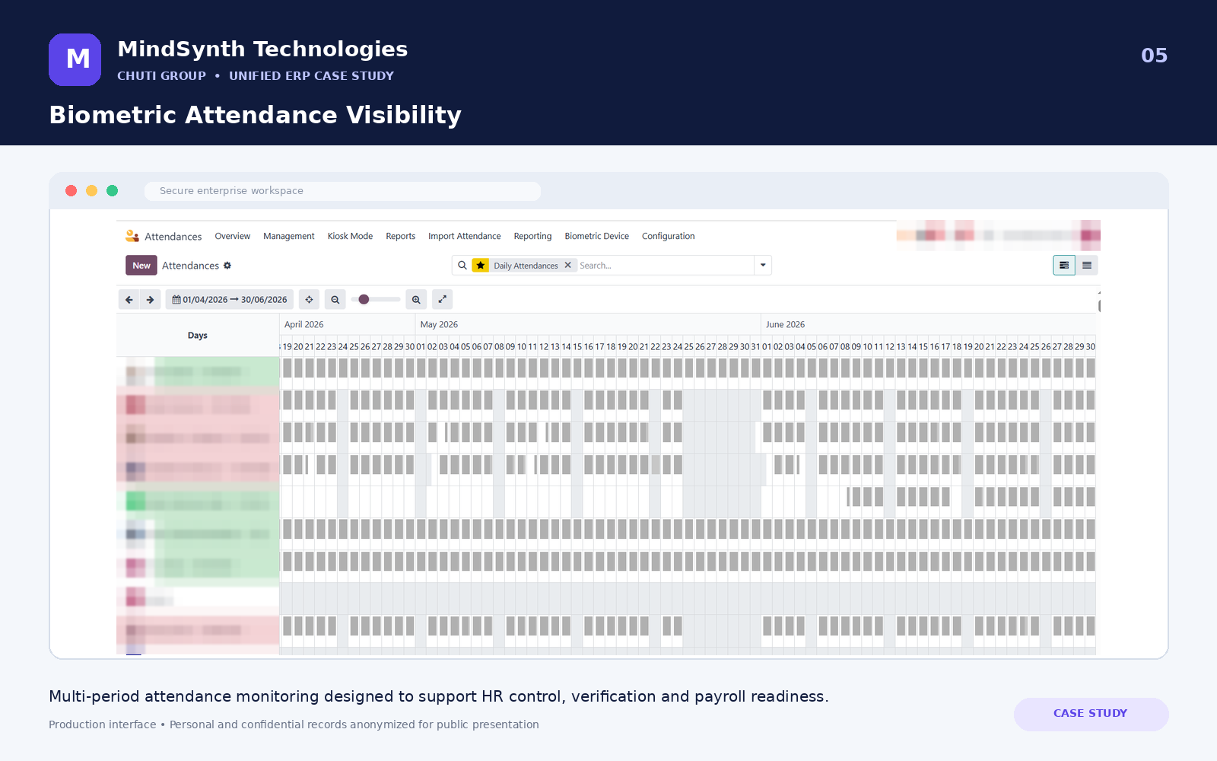
Task: Open Import Attendance
Action: (x=464, y=236)
